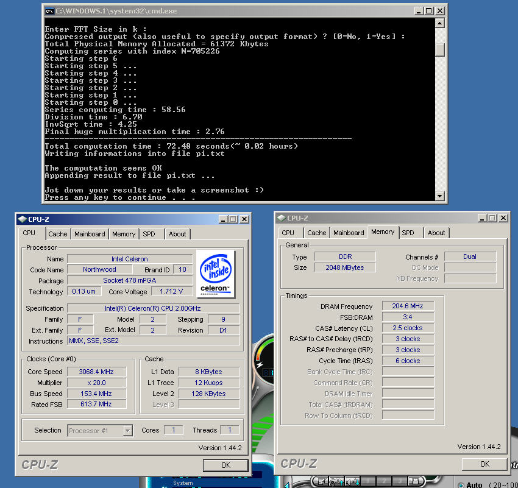Click the memory Type value DDR
Image resolution: width=518 pixels, height=488 pixels.
click(x=345, y=256)
